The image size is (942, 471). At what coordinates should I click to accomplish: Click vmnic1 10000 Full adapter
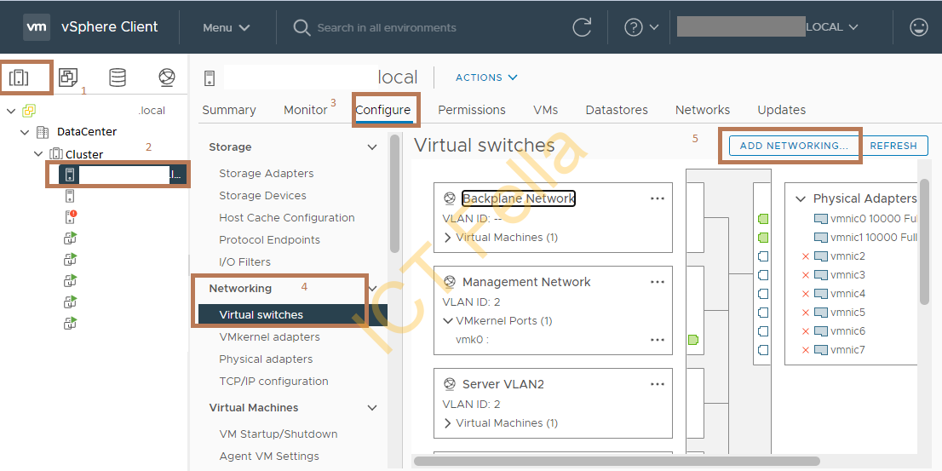click(865, 238)
